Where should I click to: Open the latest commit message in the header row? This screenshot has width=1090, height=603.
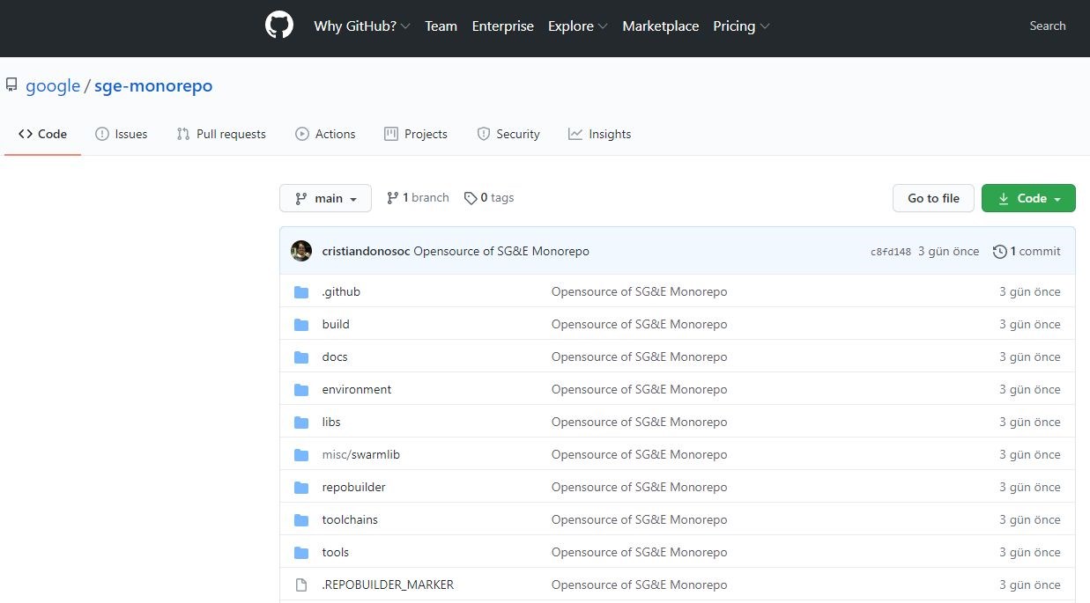[x=501, y=251]
